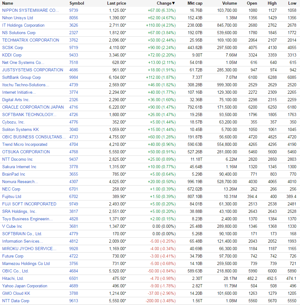The width and height of the screenshot is (300, 305).
Task: Open SRA Holdings, Inc. link
Action: click(19, 211)
